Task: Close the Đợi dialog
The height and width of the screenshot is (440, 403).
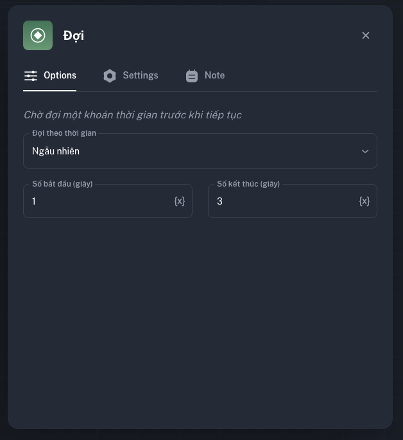Action: point(366,35)
